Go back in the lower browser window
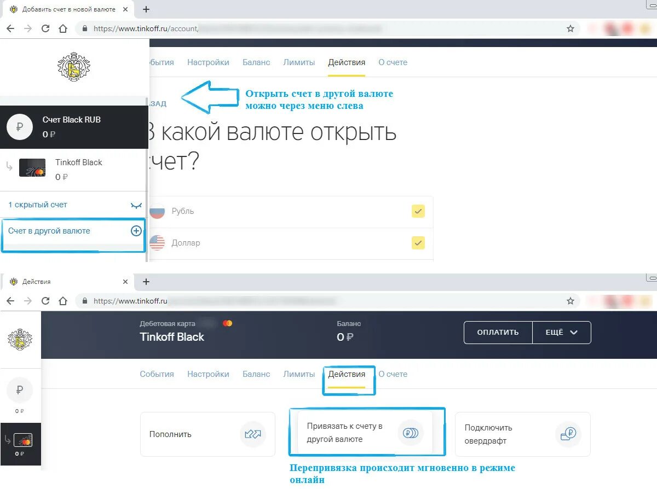This screenshot has height=489, width=657. click(x=10, y=301)
